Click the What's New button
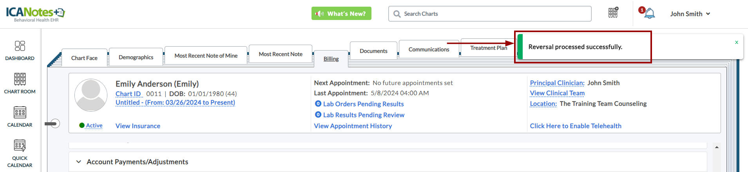This screenshot has height=172, width=748. point(341,14)
